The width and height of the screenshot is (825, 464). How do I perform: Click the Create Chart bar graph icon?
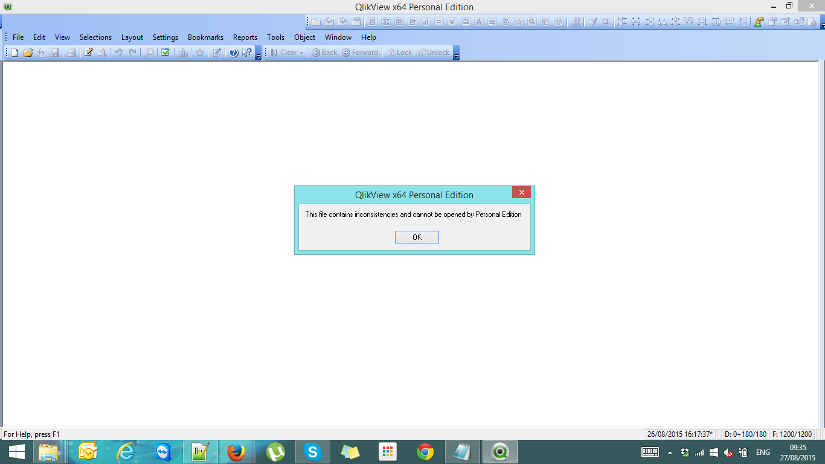pyautogui.click(x=426, y=22)
